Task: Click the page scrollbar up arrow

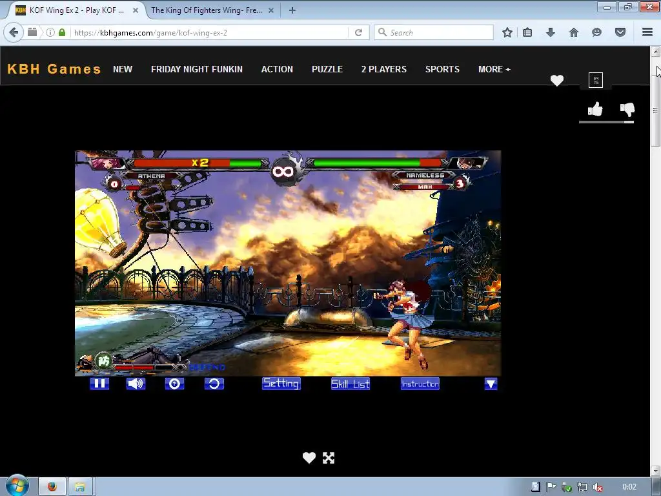Action: [x=655, y=52]
